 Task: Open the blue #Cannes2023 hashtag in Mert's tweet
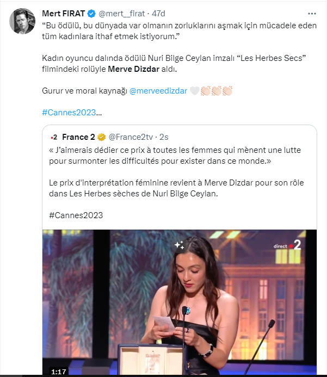coord(69,113)
